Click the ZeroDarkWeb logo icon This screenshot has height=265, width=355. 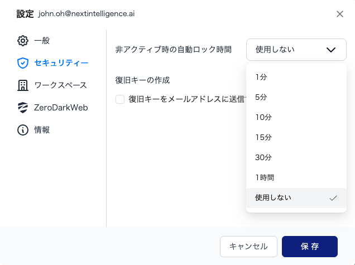[x=23, y=108]
